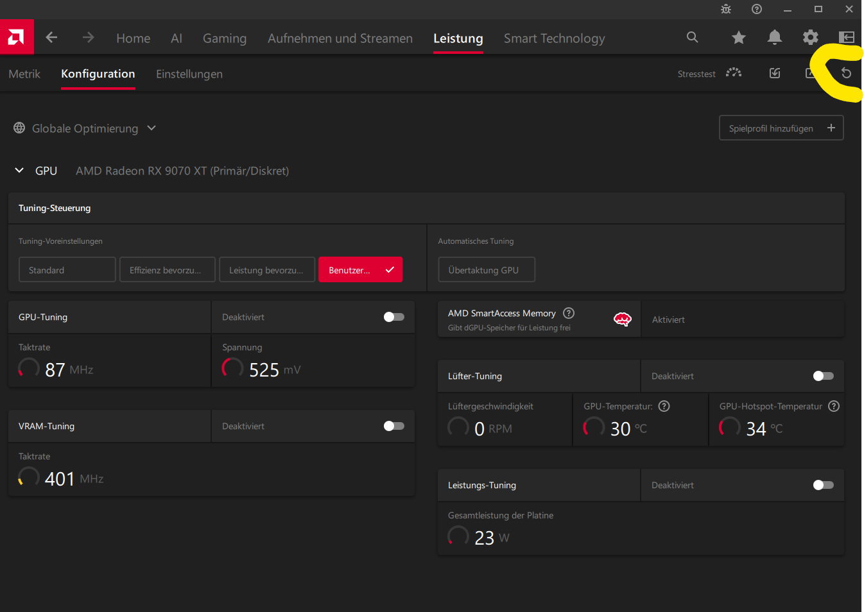Enable the VRAM-Tuning toggle
The image size is (864, 612).
pyautogui.click(x=393, y=426)
